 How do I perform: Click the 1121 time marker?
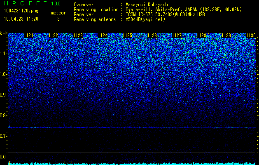click(x=28, y=35)
